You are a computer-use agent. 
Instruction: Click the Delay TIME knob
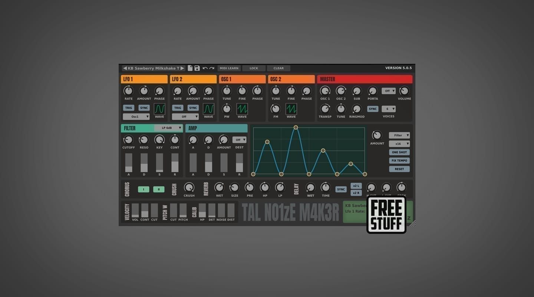(x=326, y=187)
